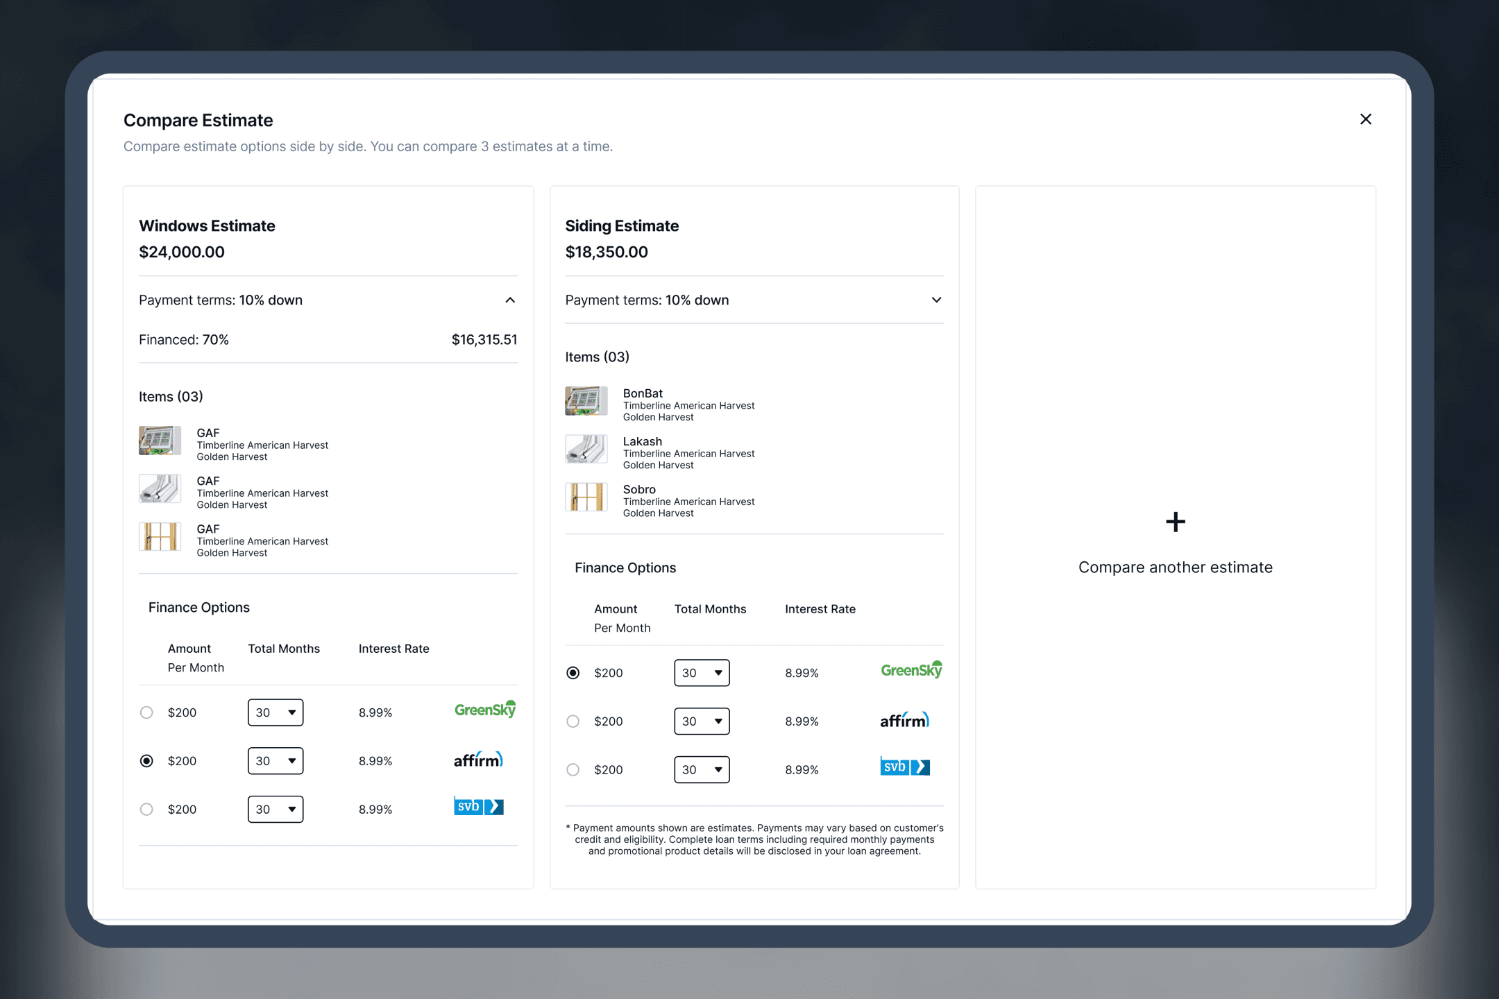Screen dimensions: 1499x999
Task: Select Affirm financing radio in Windows Estimate
Action: [x=146, y=761]
